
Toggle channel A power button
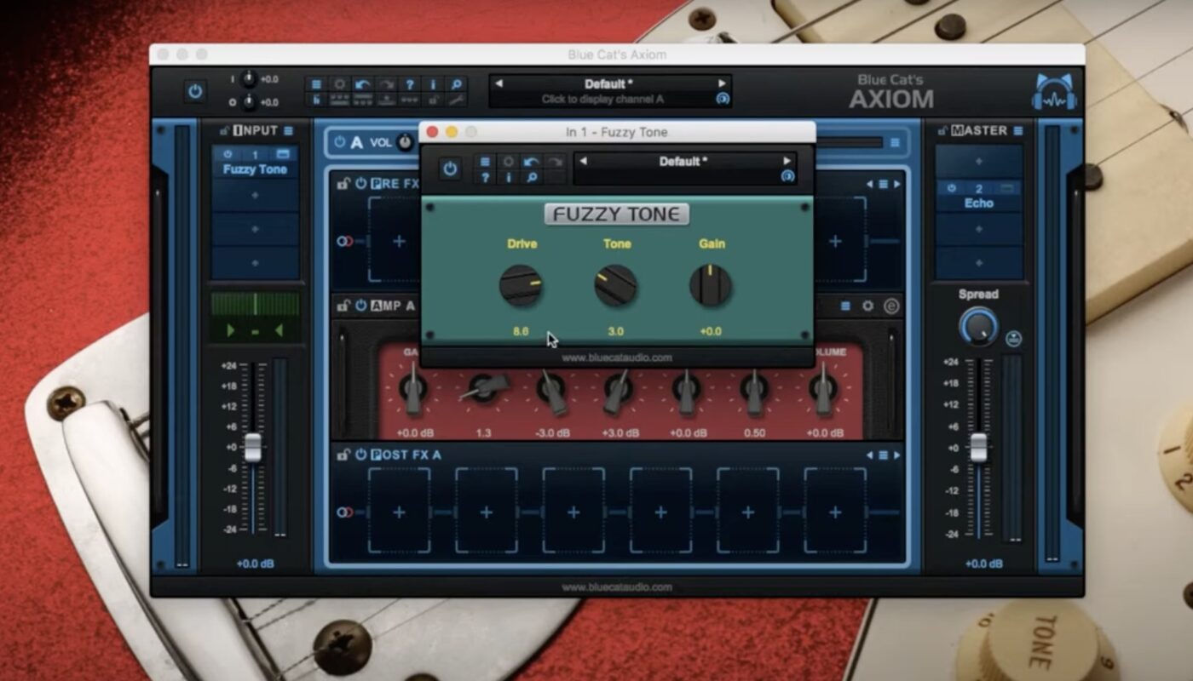(x=340, y=142)
